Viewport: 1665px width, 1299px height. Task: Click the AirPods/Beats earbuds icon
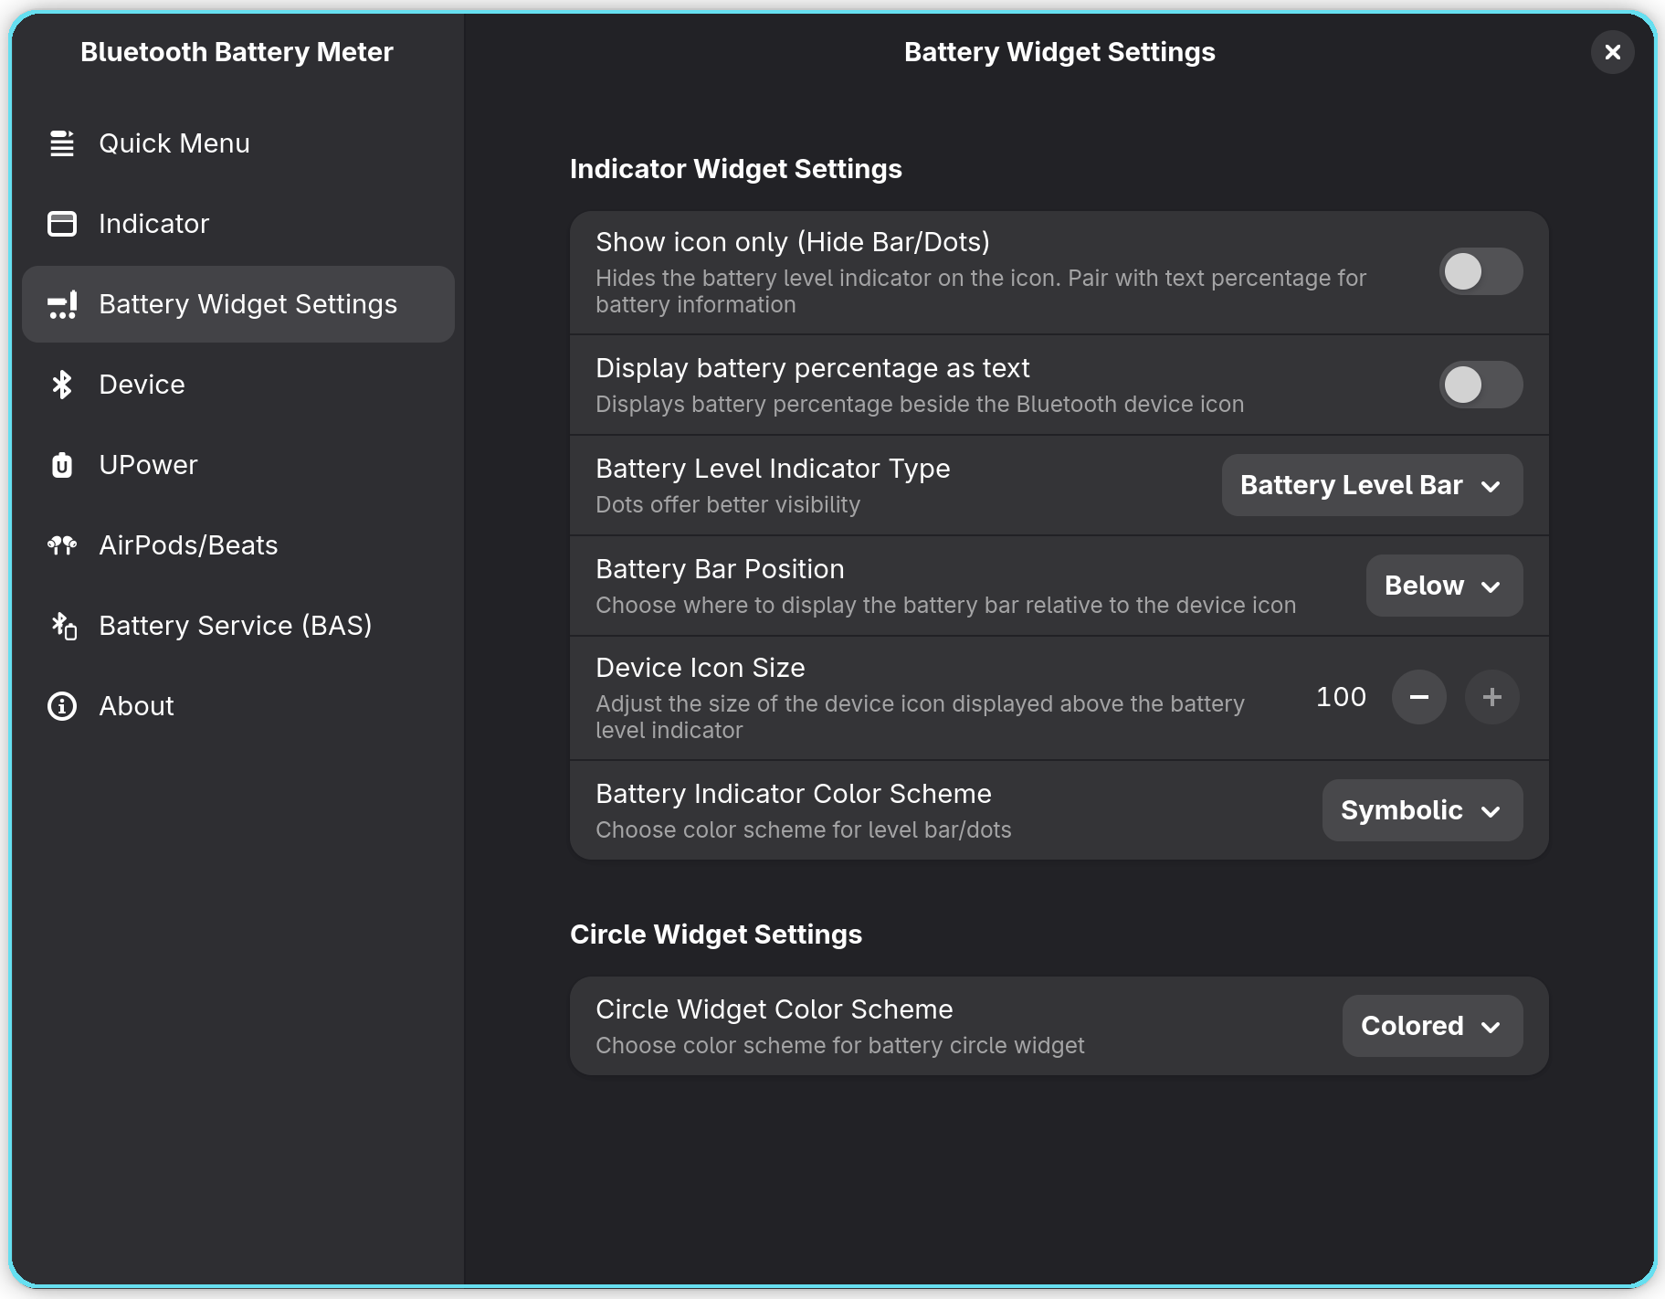pos(62,545)
